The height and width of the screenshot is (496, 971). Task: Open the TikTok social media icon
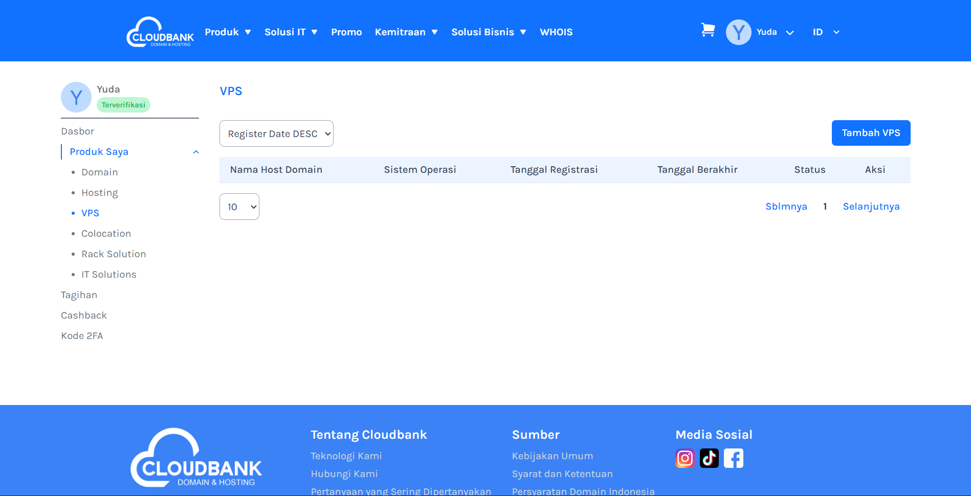(709, 458)
